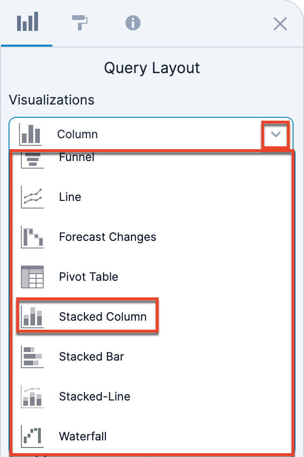
Task: Choose the Stacked Bar chart icon
Action: (x=32, y=357)
